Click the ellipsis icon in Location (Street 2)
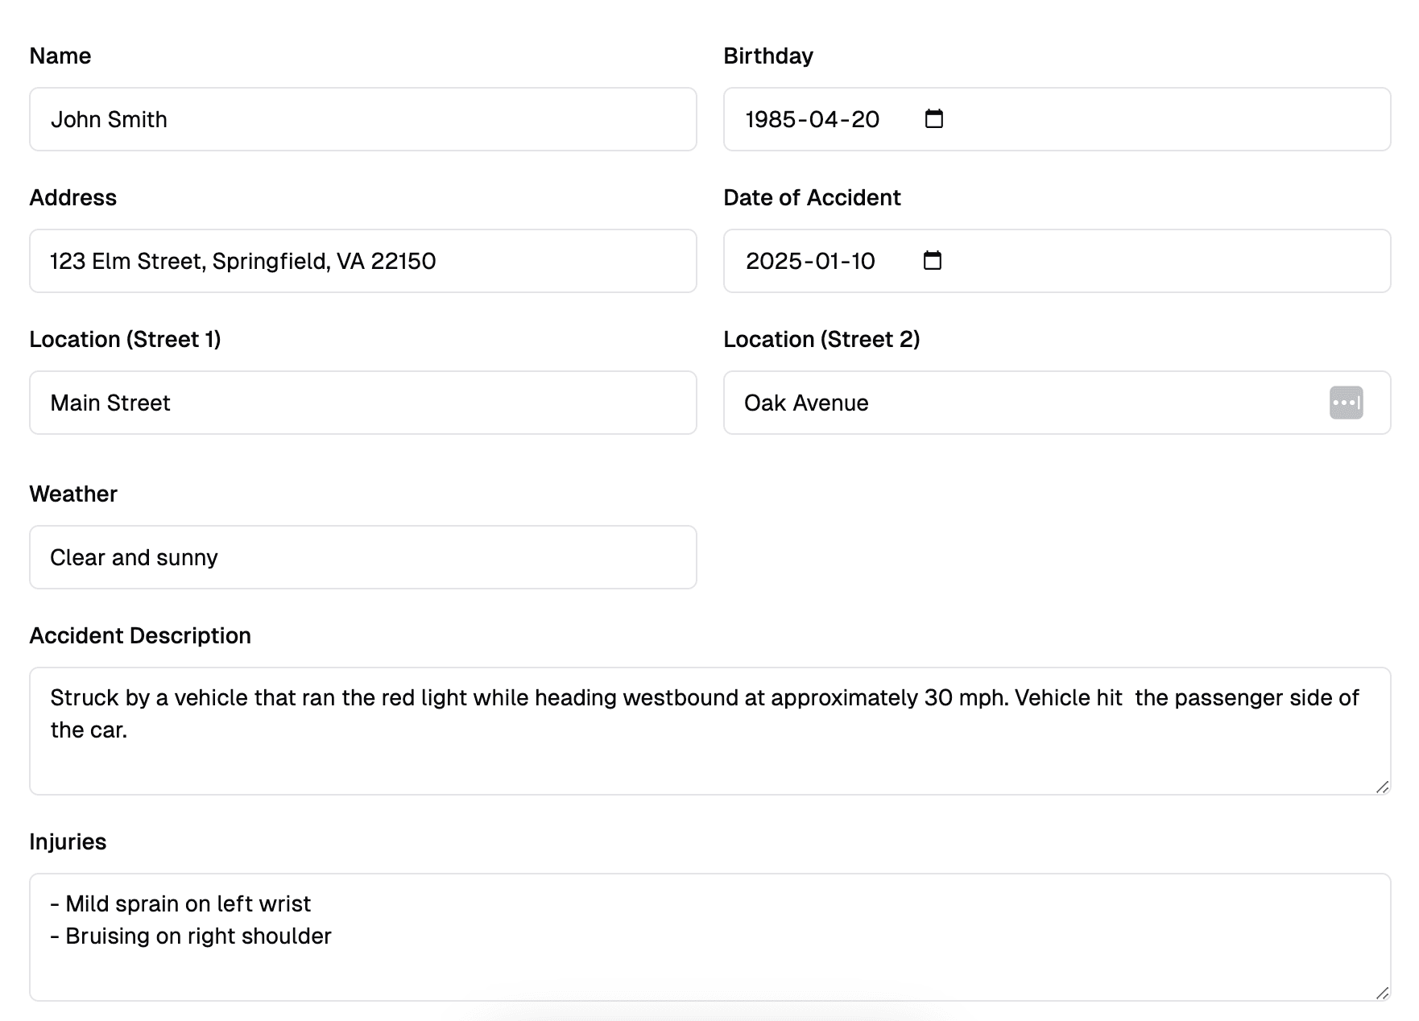 point(1346,403)
